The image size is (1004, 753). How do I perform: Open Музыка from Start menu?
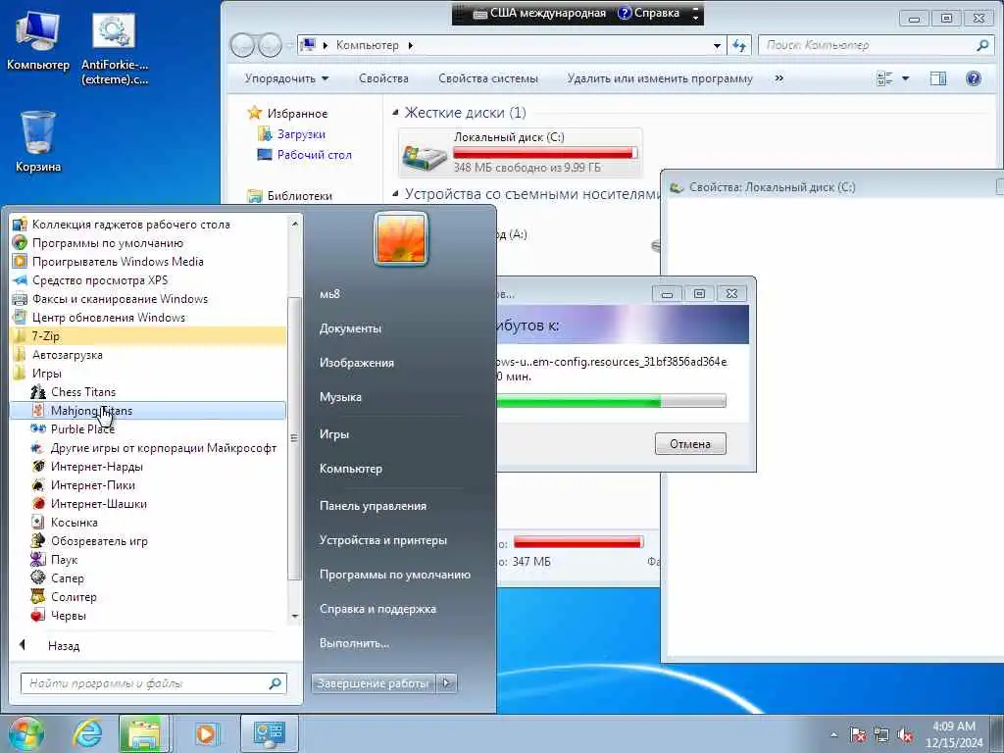pos(340,397)
